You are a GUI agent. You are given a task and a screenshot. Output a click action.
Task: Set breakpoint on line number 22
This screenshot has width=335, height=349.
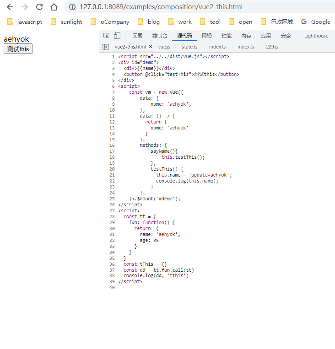pyautogui.click(x=112, y=181)
